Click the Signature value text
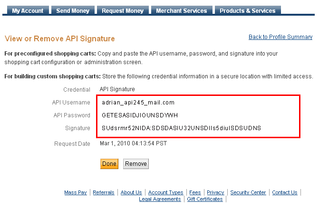This screenshot has height=208, width=319. pos(181,128)
